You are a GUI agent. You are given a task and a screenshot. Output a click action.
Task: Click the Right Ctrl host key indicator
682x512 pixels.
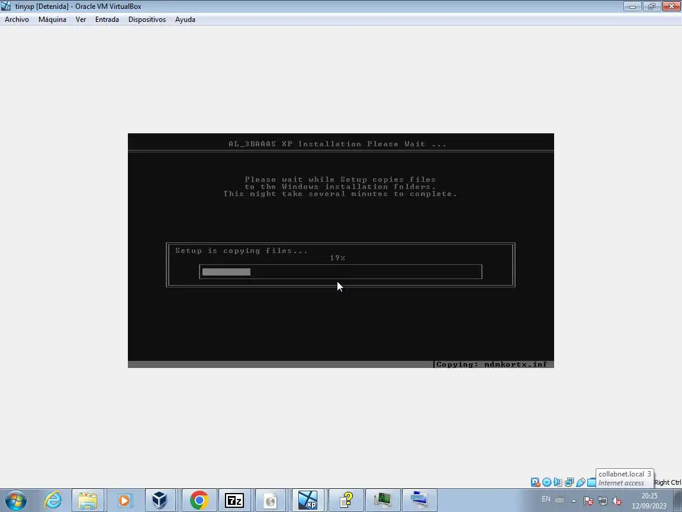point(667,482)
